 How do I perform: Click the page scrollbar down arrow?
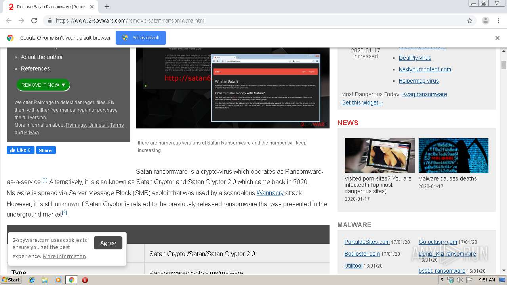point(504,270)
